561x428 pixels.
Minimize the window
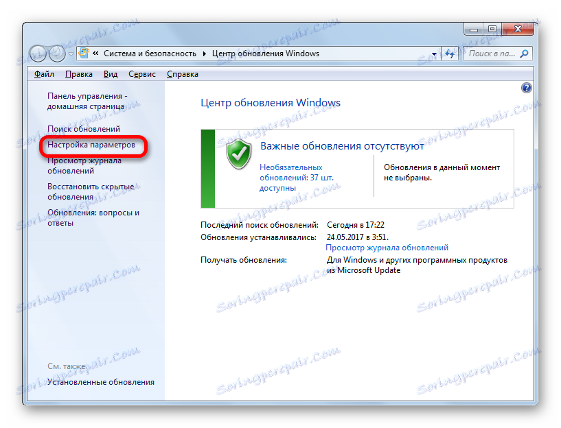pos(474,29)
